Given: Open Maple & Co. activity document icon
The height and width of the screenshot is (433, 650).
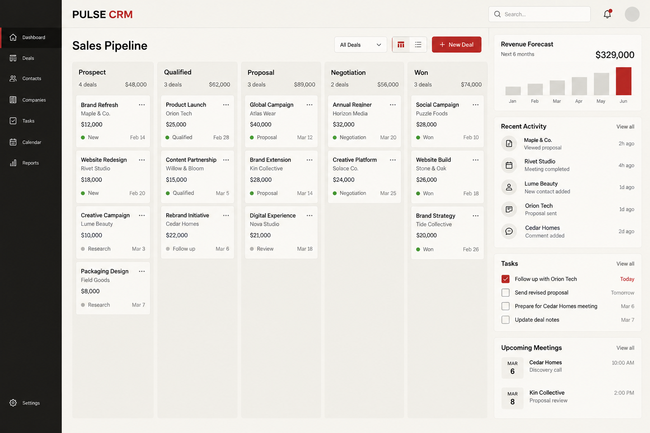Looking at the screenshot, I should pyautogui.click(x=509, y=143).
